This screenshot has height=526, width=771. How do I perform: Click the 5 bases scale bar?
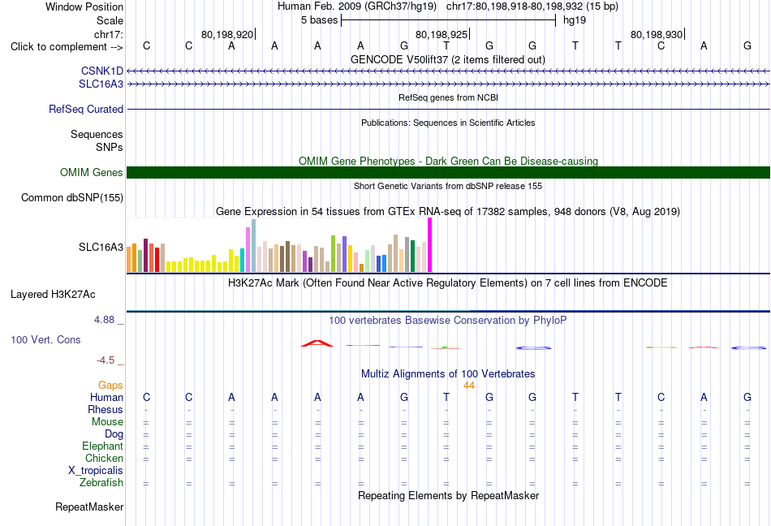(x=448, y=20)
